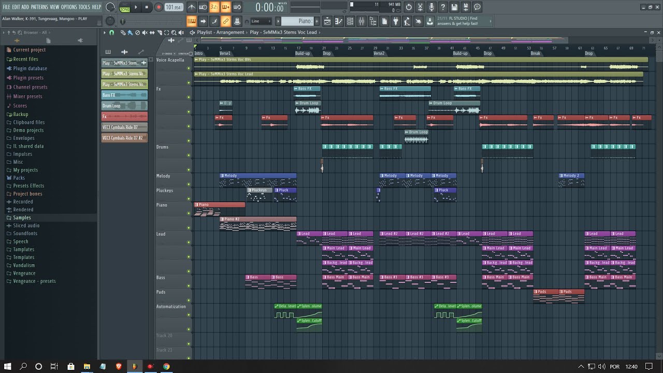Click the microphone one-click recording icon
663x373 pixels.
(x=431, y=7)
